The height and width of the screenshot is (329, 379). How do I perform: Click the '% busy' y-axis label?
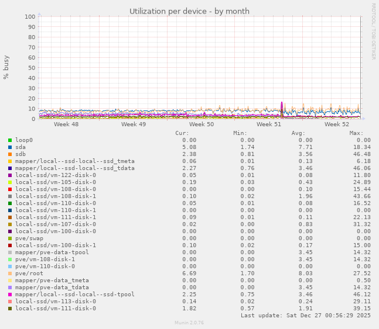(6, 67)
